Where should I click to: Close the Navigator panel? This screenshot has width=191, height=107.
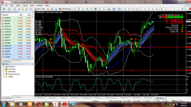click(x=33, y=64)
